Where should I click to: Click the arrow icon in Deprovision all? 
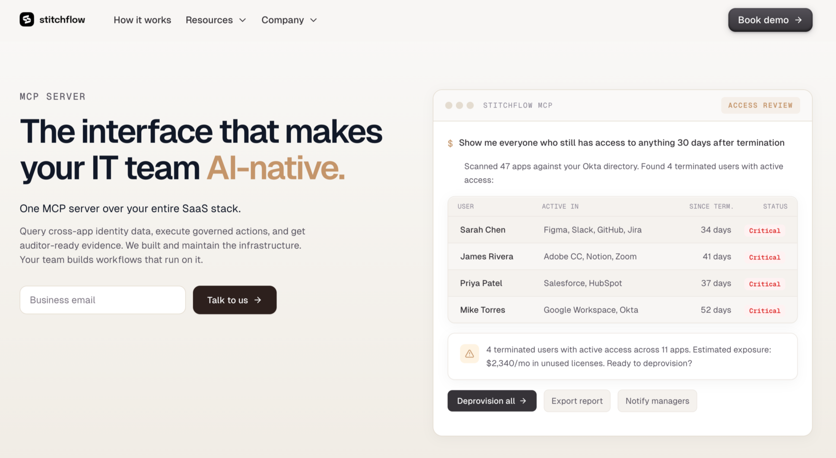[x=523, y=401]
